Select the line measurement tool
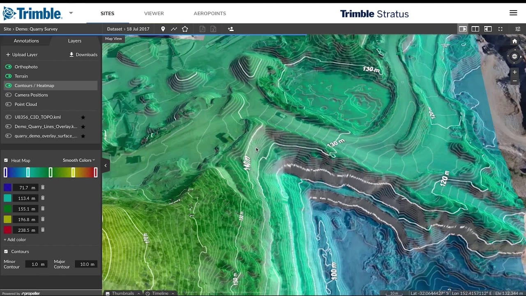The width and height of the screenshot is (526, 296). [174, 29]
